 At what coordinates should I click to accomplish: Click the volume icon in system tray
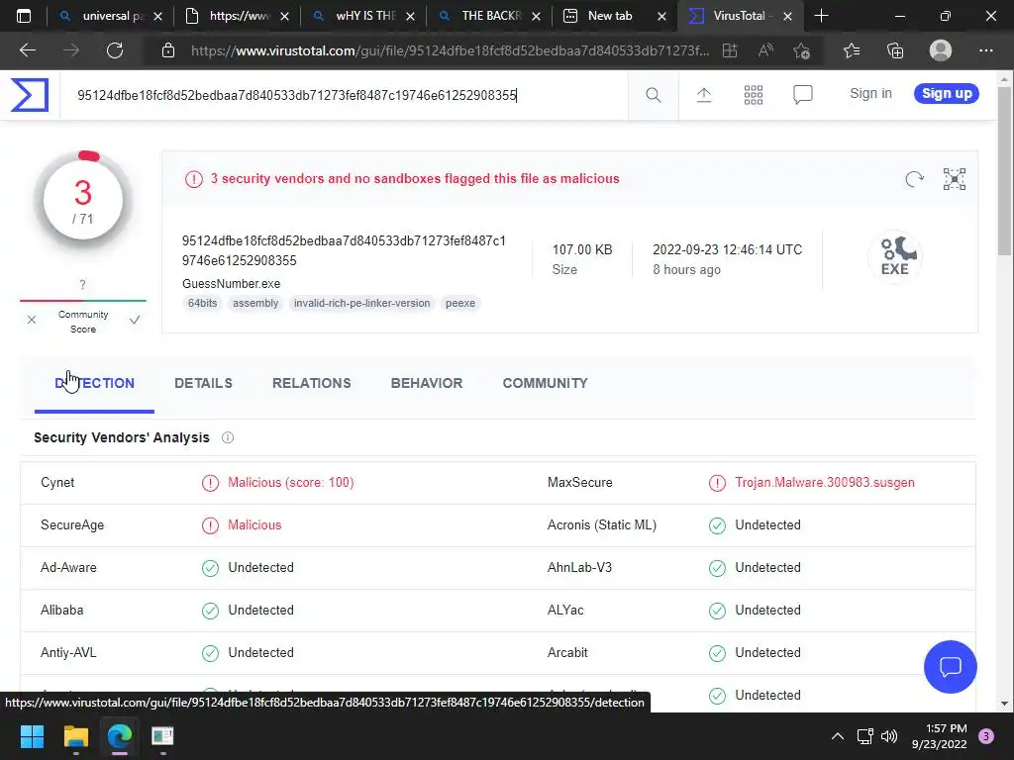889,736
